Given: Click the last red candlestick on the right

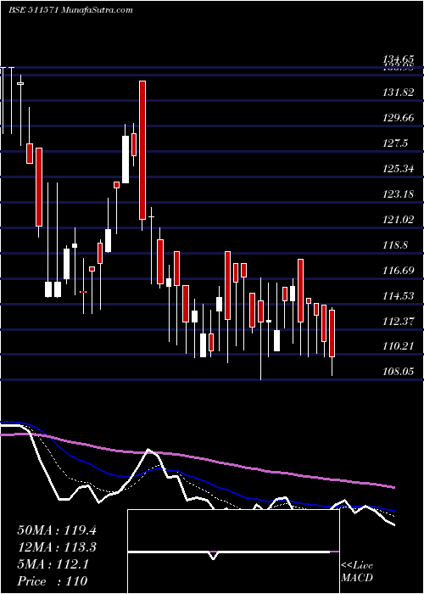Looking at the screenshot, I should point(332,333).
